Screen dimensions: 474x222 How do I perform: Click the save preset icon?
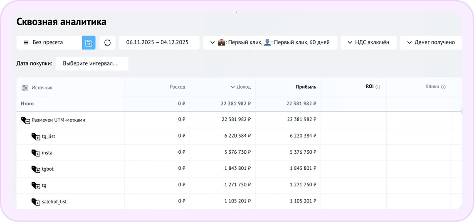click(x=89, y=43)
